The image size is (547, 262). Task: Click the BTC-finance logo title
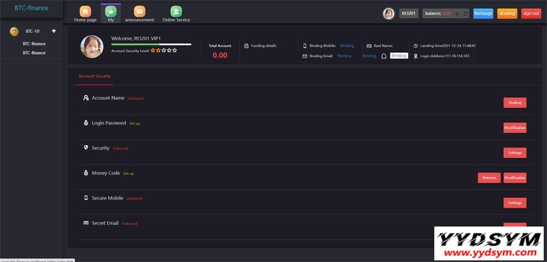31,8
